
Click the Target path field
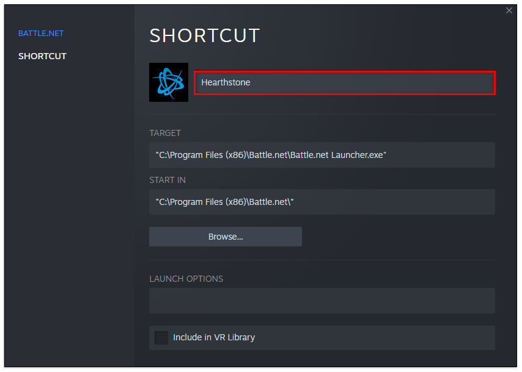(322, 155)
